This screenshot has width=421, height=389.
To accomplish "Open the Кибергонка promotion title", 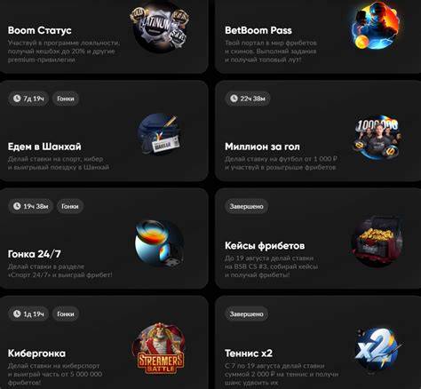I will click(36, 353).
